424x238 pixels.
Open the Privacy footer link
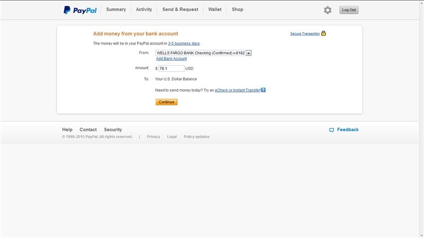(x=153, y=137)
